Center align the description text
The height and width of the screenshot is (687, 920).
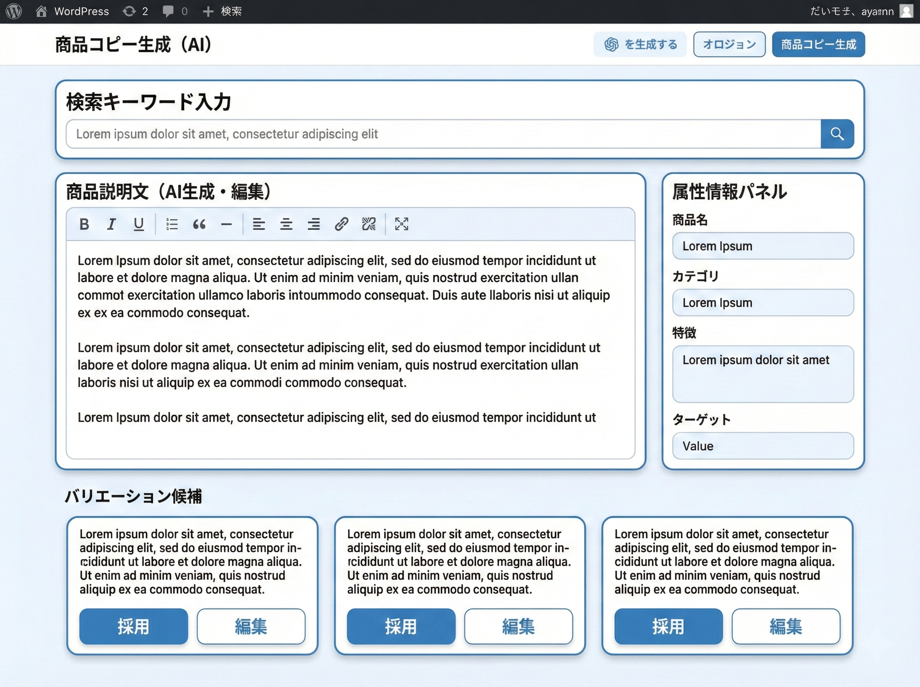286,225
